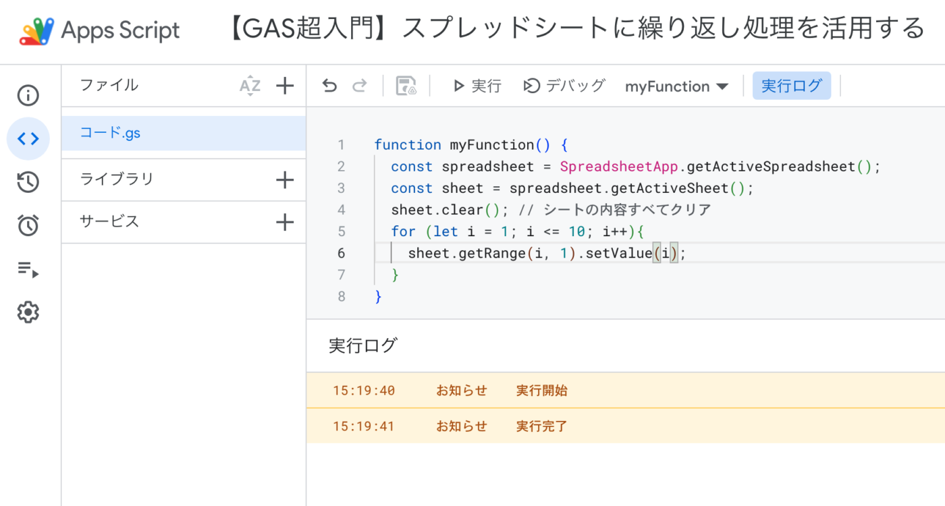Viewport: 945px width, 506px height.
Task: Add a library with plus button
Action: pyautogui.click(x=286, y=180)
